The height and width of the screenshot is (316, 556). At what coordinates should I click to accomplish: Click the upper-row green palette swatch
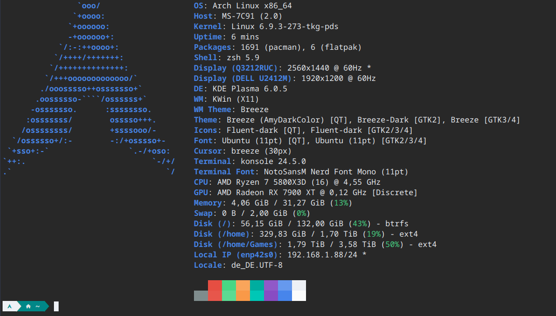(x=229, y=285)
